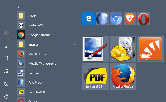The height and width of the screenshot is (102, 166).
Task: Launch foobar2000 via its alien icon
Action: tap(21, 25)
